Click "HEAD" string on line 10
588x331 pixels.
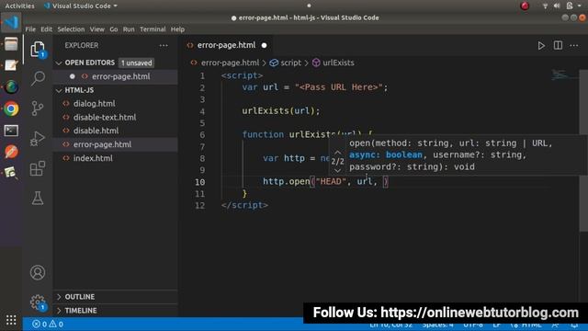(x=331, y=182)
